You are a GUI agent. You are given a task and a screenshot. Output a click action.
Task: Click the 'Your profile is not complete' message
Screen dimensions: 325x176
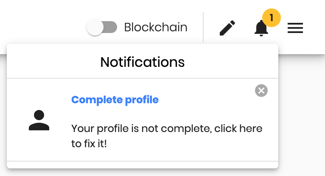click(167, 136)
